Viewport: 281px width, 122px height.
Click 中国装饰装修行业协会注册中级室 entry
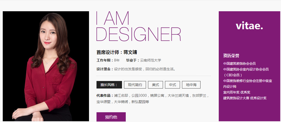point(248,81)
